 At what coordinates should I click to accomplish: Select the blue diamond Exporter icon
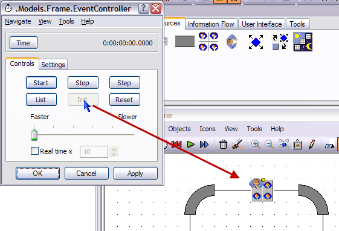pyautogui.click(x=256, y=42)
